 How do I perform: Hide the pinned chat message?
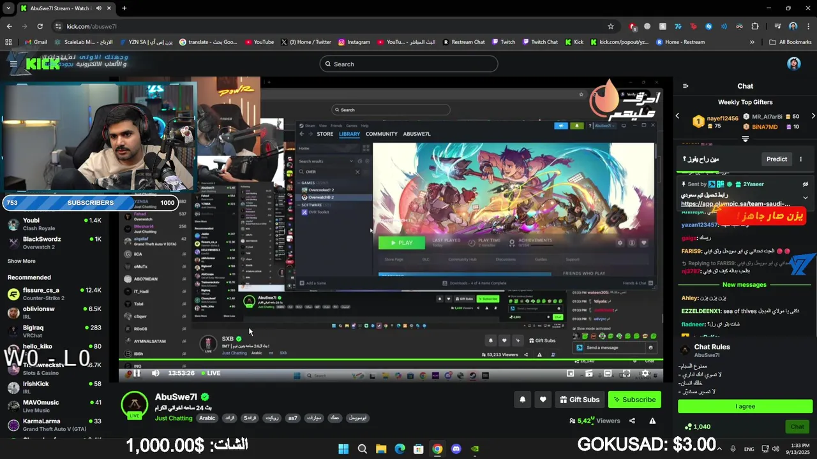pos(806,184)
